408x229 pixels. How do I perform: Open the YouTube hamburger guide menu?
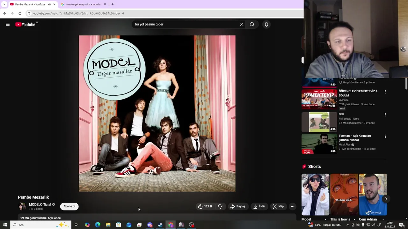8,24
